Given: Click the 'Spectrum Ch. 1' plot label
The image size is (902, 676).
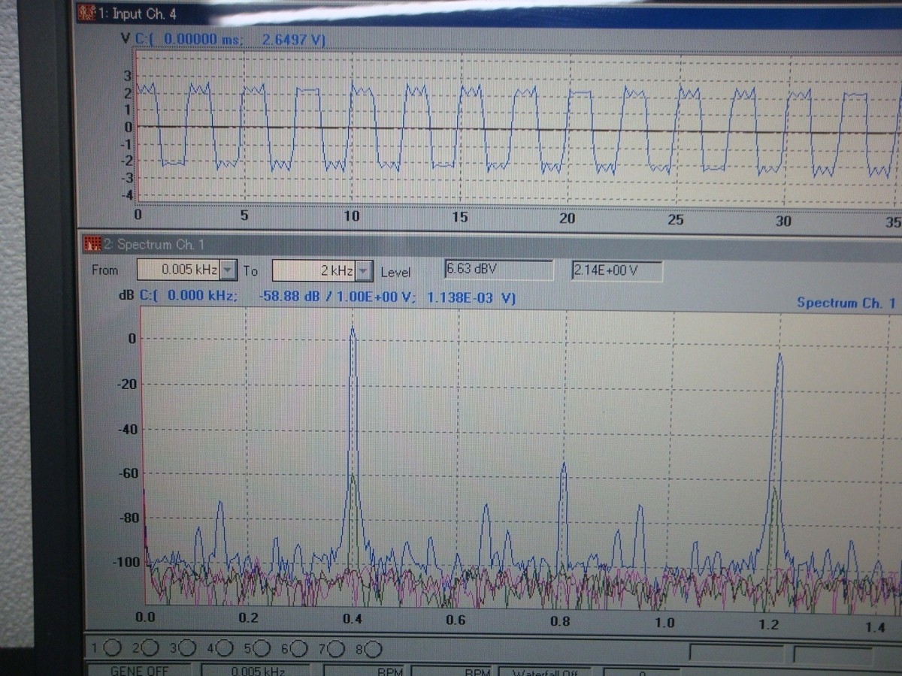Looking at the screenshot, I should click(x=846, y=303).
